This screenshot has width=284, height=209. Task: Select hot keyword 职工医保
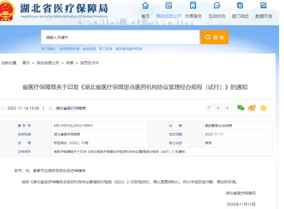105,48
